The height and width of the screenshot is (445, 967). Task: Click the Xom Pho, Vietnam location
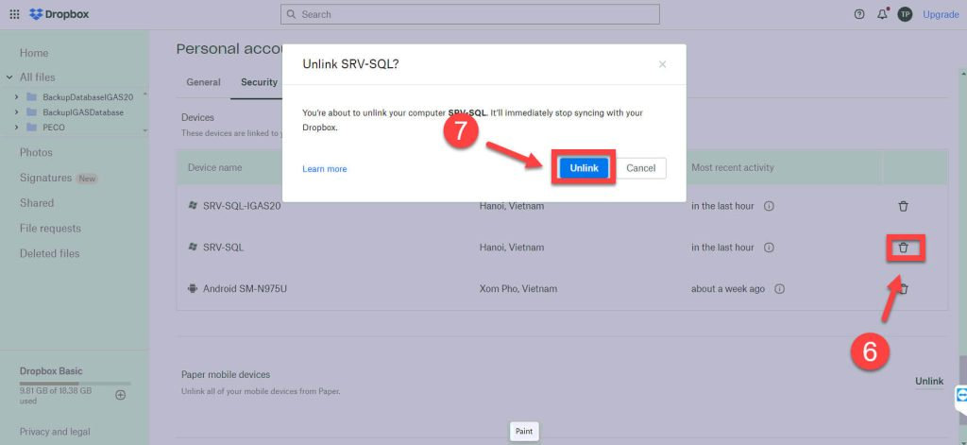click(x=518, y=289)
